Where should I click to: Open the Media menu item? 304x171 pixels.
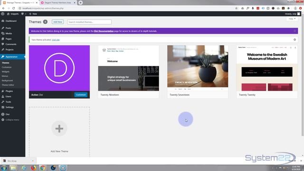coord(9,34)
